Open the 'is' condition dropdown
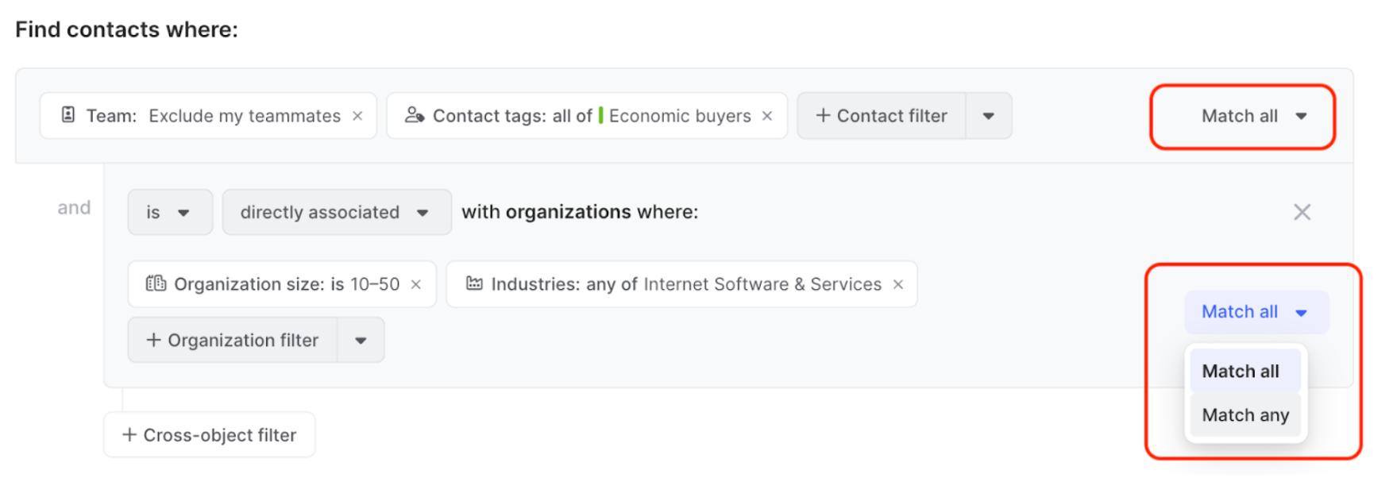Viewport: 1393px width, 497px height. coord(169,212)
